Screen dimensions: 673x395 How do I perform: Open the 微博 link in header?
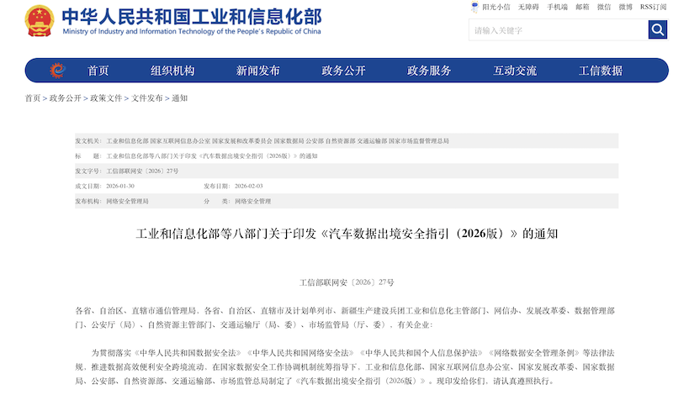pyautogui.click(x=625, y=7)
